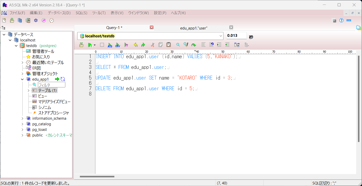Click the green arrow next to edu_app1
The height and width of the screenshot is (186, 362).
57,79
